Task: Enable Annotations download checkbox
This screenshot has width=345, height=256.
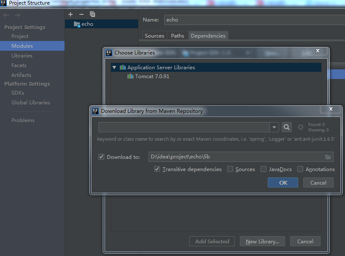Action: tap(300, 169)
